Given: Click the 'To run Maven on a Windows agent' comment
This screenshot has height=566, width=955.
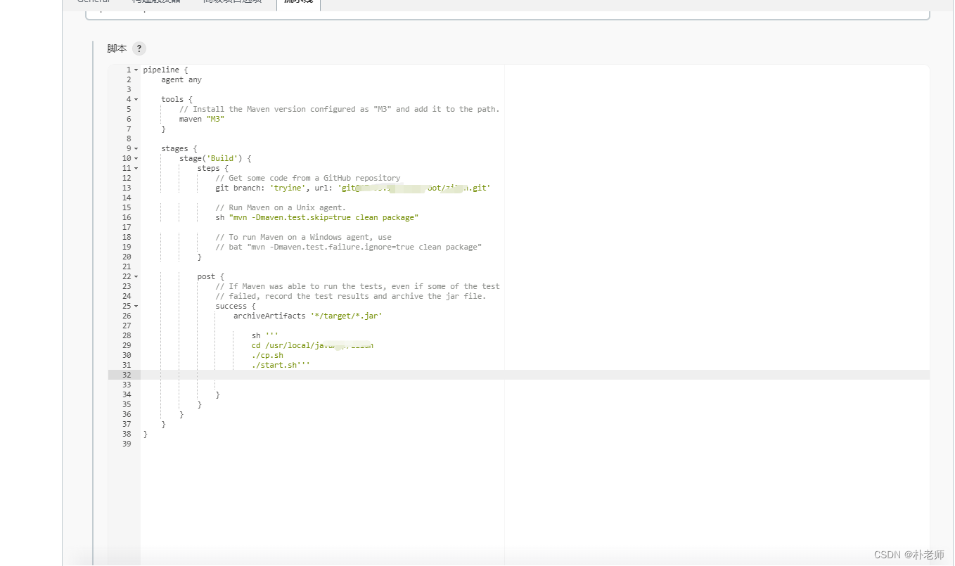Looking at the screenshot, I should [x=304, y=237].
